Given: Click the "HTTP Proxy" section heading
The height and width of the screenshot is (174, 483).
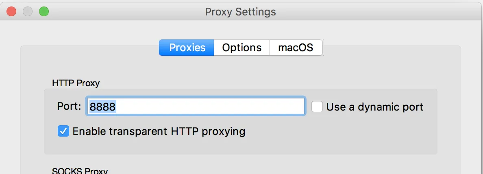Looking at the screenshot, I should [76, 83].
